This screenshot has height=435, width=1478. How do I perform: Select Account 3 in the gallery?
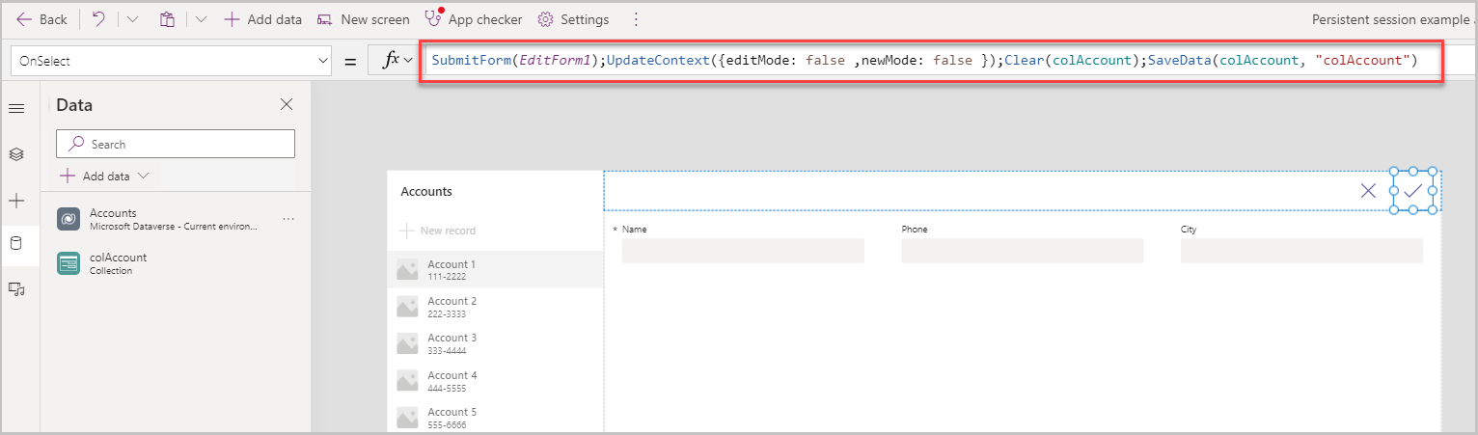point(495,343)
